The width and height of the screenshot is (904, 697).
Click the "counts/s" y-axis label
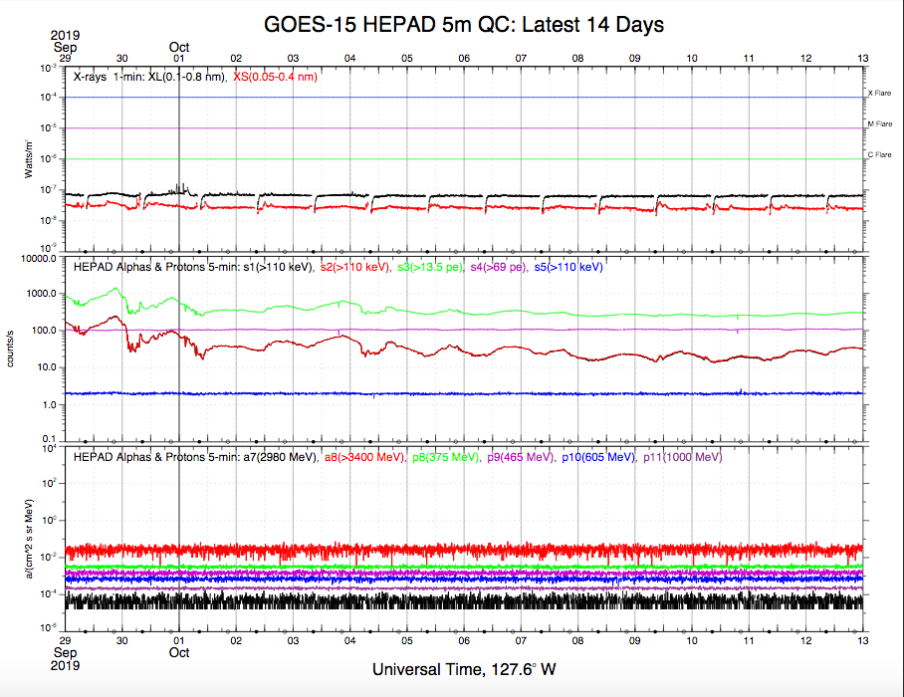(10, 348)
